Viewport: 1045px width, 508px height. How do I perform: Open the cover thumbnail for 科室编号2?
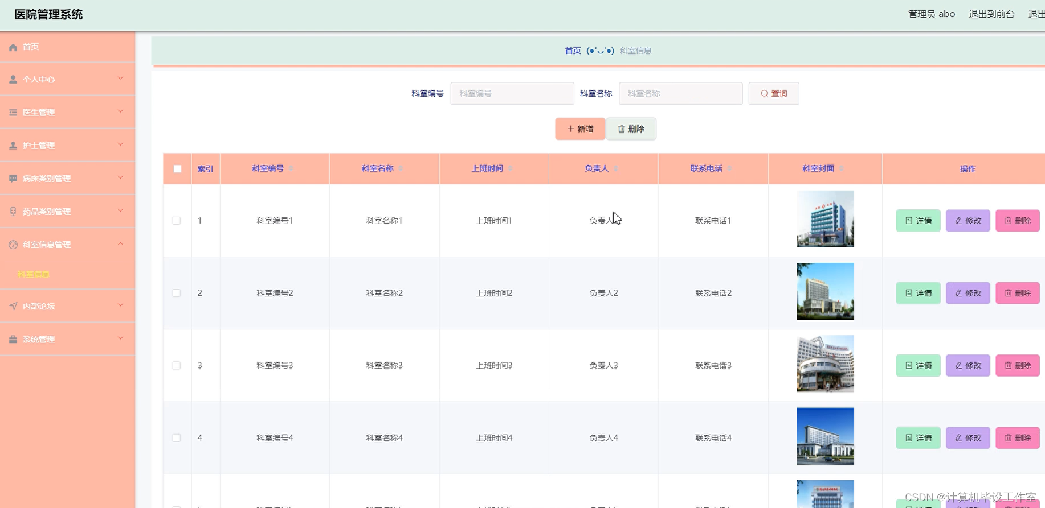click(x=826, y=291)
